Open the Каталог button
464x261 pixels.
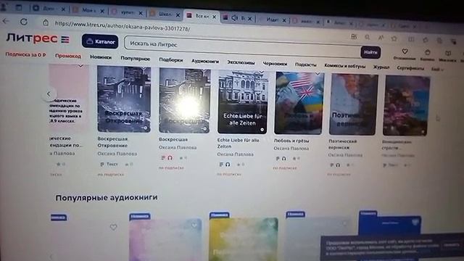tap(100, 41)
